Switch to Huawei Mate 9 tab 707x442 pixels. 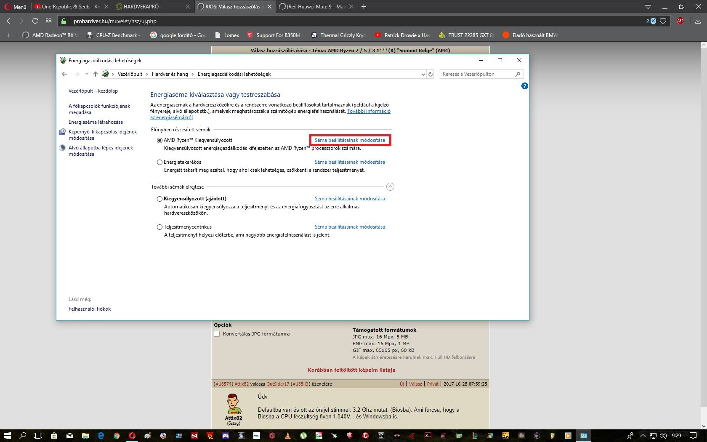tap(316, 7)
